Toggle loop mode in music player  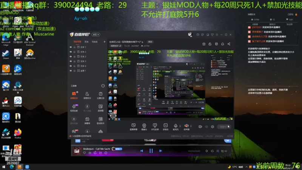tap(212, 151)
